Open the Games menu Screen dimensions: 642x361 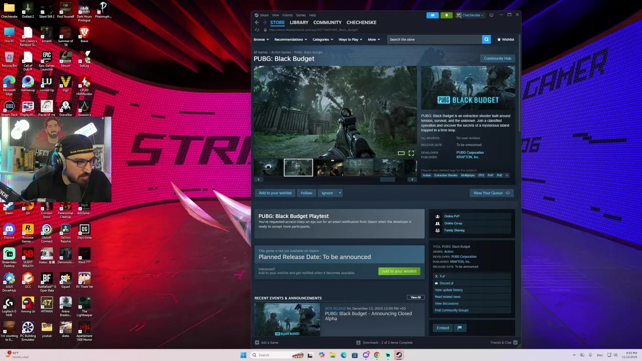(x=301, y=15)
